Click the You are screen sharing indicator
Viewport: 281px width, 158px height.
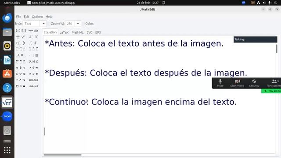pyautogui.click(x=271, y=91)
